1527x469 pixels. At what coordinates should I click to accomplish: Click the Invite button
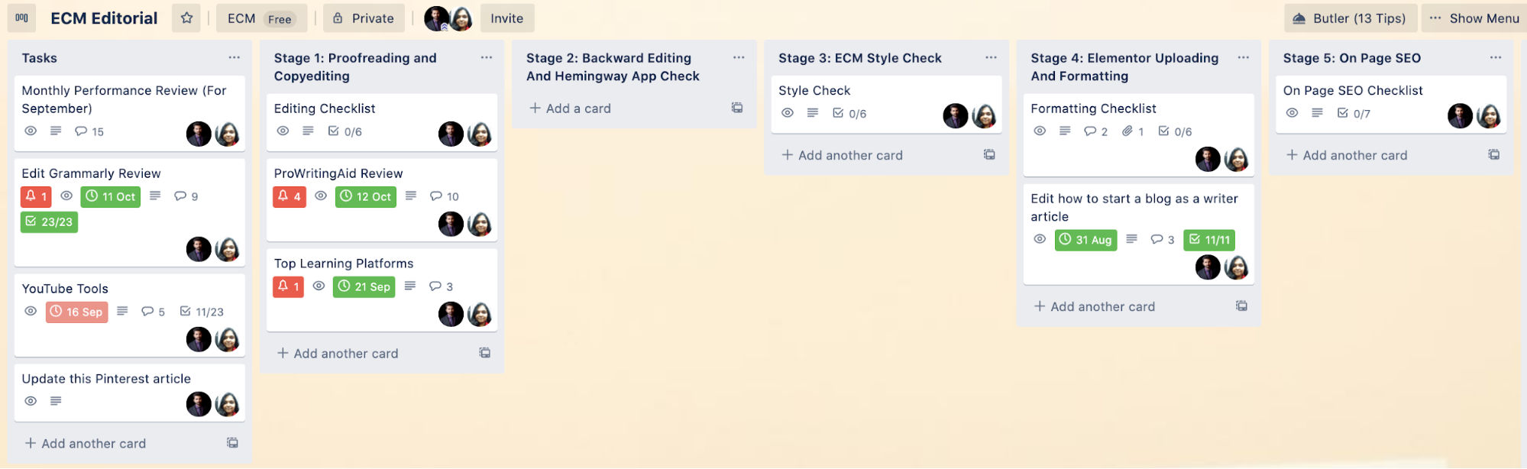click(506, 18)
